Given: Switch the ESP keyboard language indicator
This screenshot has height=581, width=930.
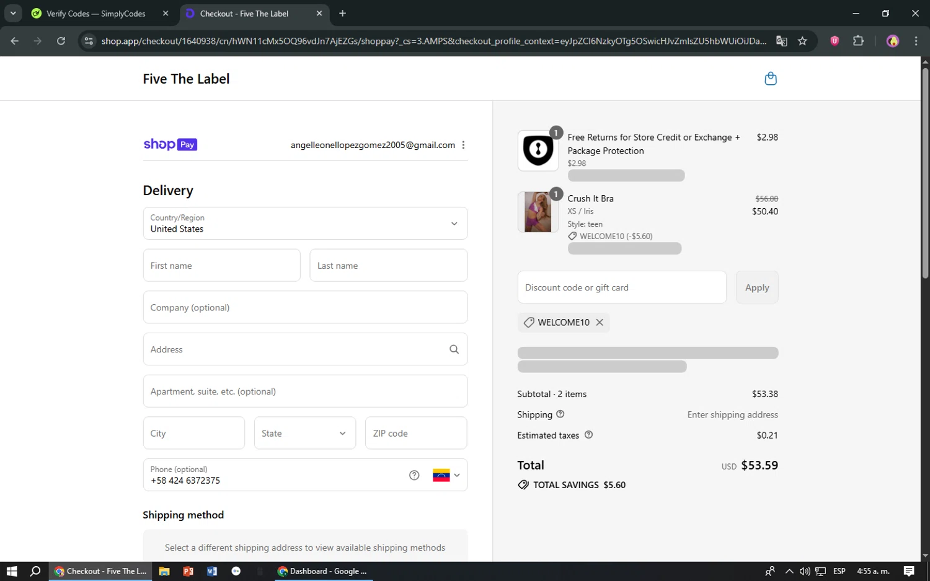Looking at the screenshot, I should [839, 571].
